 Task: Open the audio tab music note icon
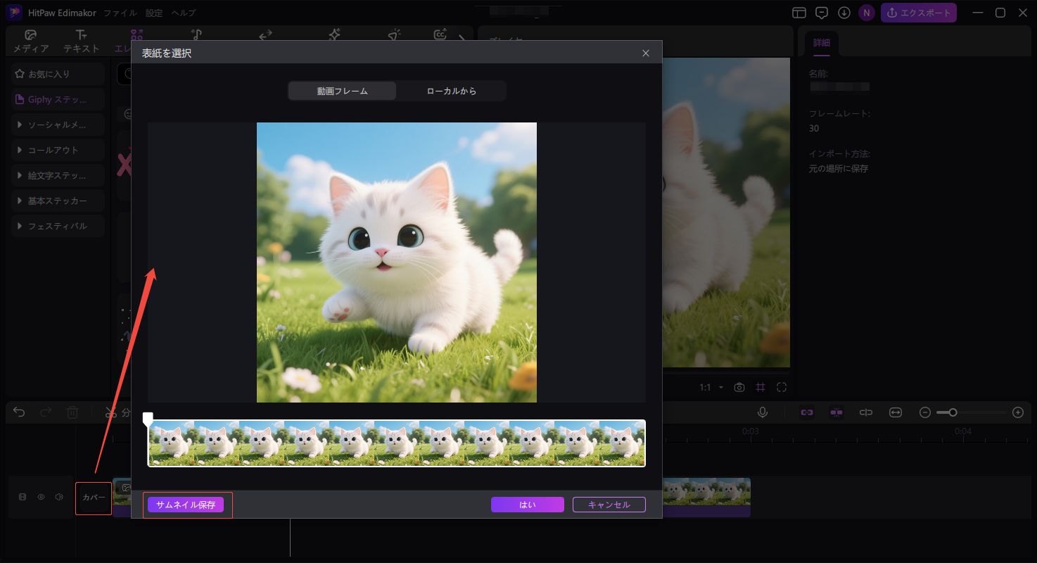coord(197,35)
